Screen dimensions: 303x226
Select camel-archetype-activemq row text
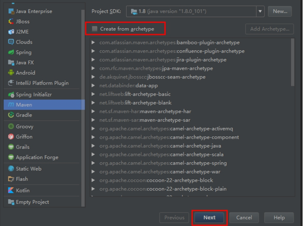tap(166, 129)
